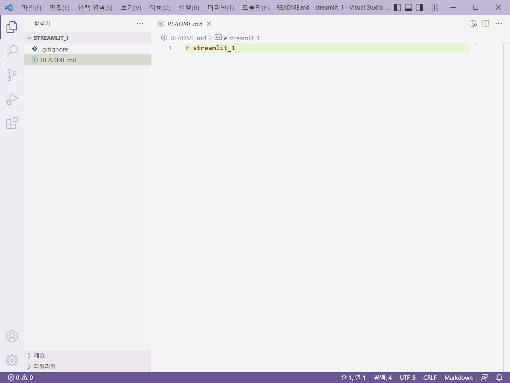Close the README.md editor tab
The image size is (510, 383).
tap(209, 24)
